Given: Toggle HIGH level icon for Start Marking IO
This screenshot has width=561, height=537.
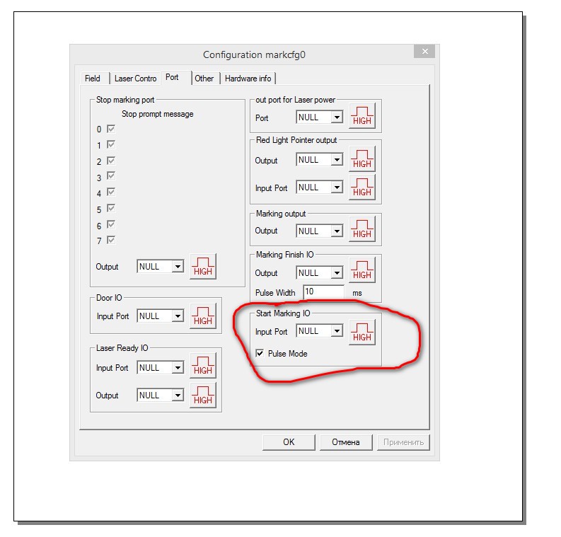Looking at the screenshot, I should (362, 333).
